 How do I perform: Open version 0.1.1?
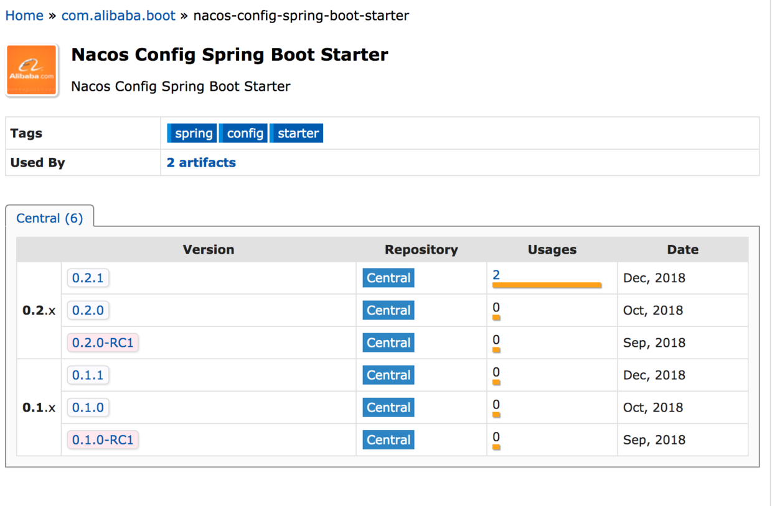click(x=88, y=375)
